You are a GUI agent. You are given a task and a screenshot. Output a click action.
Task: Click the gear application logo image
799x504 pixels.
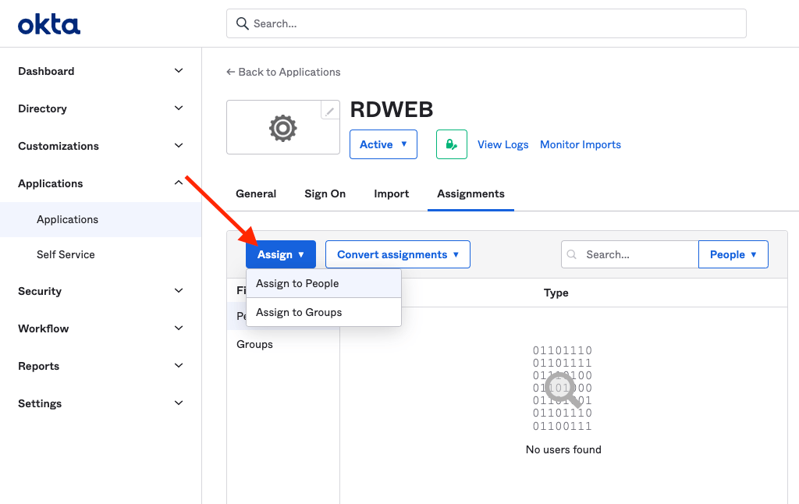(282, 128)
